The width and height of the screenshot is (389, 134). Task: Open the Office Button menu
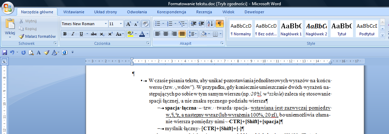8,8
